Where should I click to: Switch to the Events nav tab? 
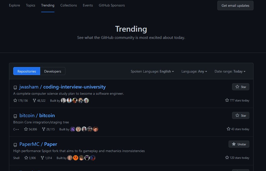pos(88,5)
